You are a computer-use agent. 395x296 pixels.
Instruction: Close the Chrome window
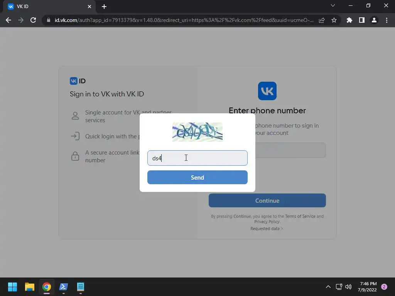click(386, 5)
